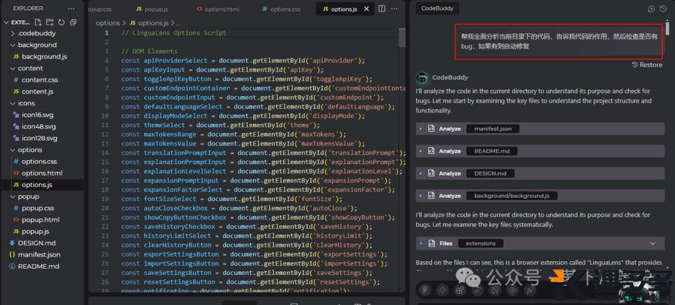Click the HTML icon beside options.html tab

tap(199, 9)
